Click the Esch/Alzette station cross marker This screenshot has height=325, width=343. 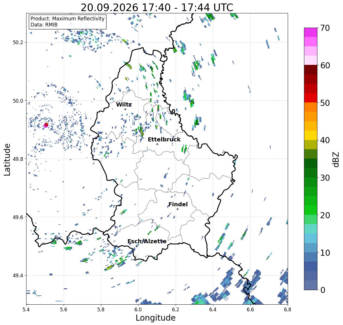[x=137, y=246]
